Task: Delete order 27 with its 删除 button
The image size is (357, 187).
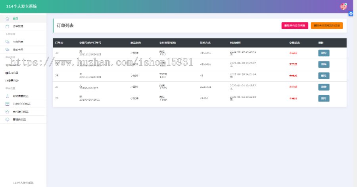Action: [x=324, y=87]
